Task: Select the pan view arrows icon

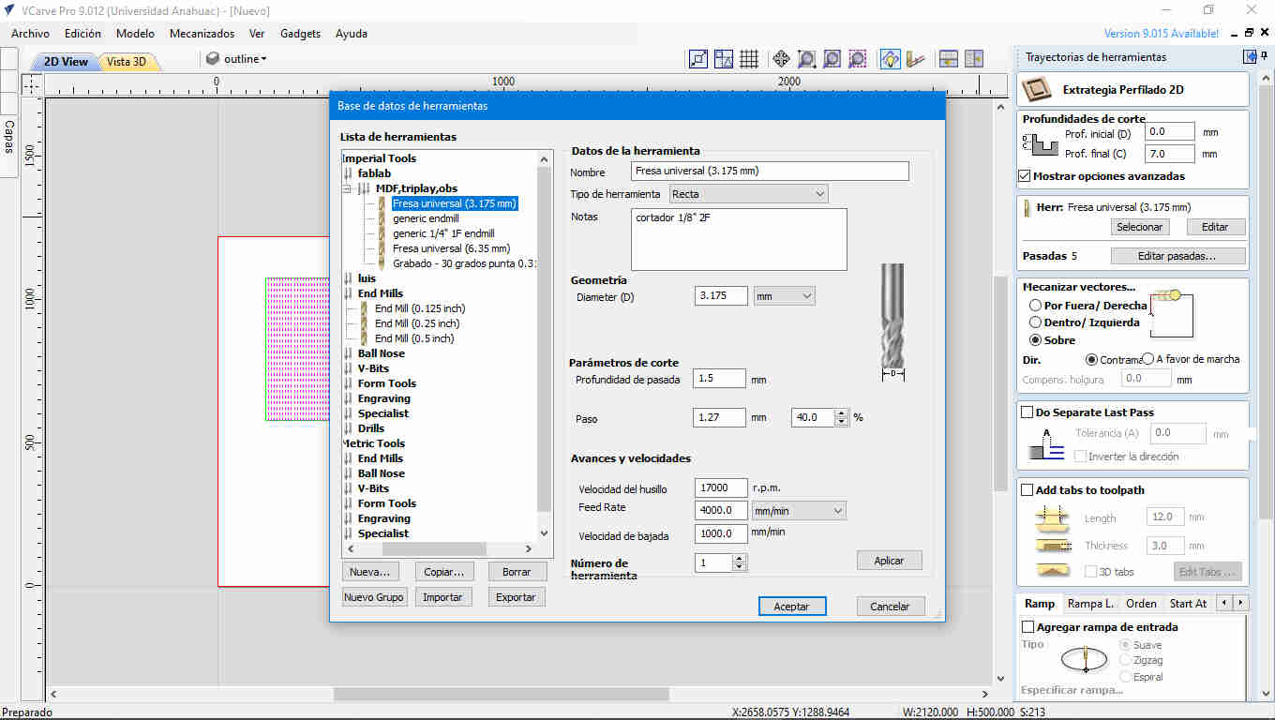Action: coord(780,59)
